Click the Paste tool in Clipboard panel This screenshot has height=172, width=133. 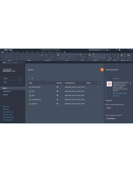click(x=122, y=56)
